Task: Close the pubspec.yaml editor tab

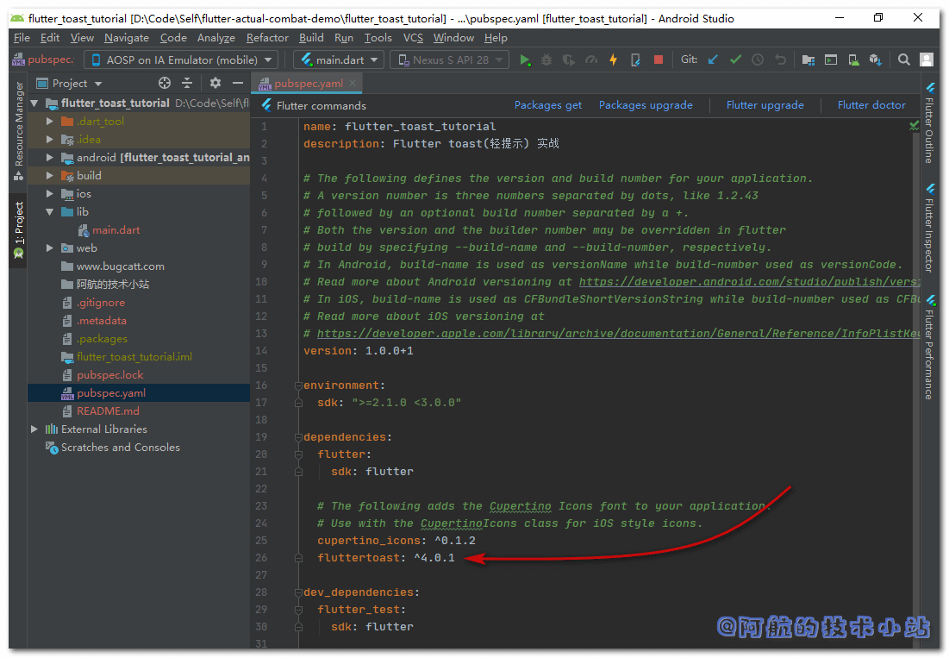Action: coord(353,83)
